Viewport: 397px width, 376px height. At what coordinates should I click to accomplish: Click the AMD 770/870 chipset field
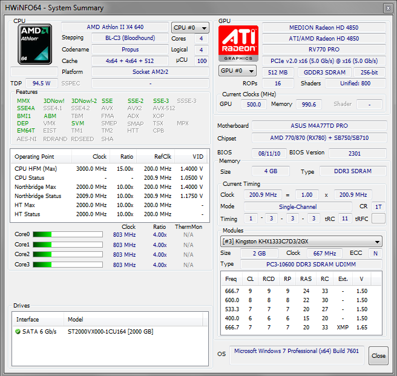click(x=320, y=138)
